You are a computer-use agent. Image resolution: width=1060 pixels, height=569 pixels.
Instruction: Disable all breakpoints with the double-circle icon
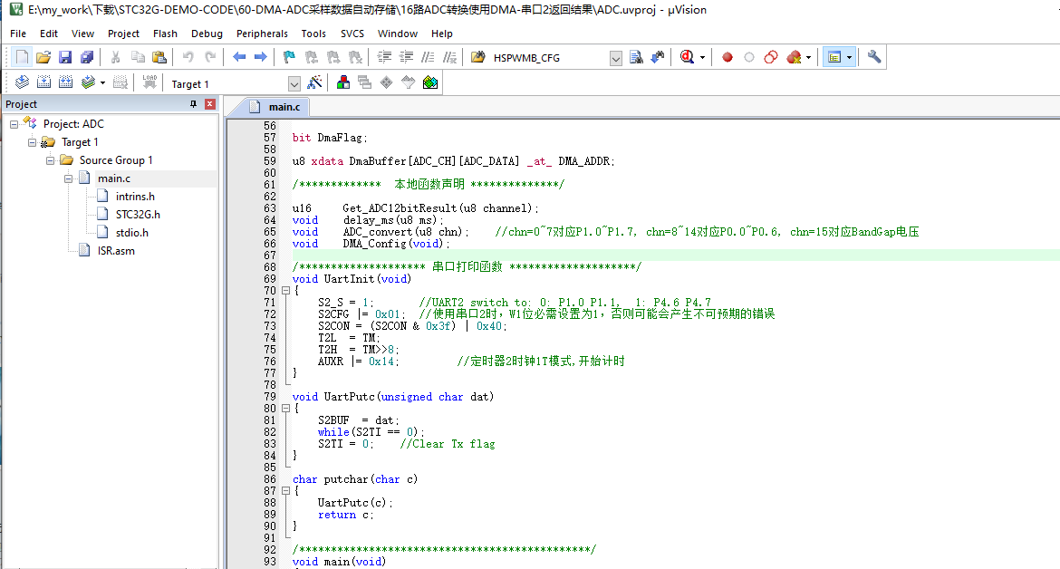tap(771, 57)
